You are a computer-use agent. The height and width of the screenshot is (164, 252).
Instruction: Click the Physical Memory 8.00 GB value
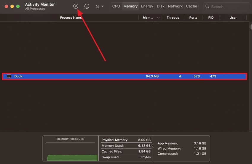tap(144, 140)
